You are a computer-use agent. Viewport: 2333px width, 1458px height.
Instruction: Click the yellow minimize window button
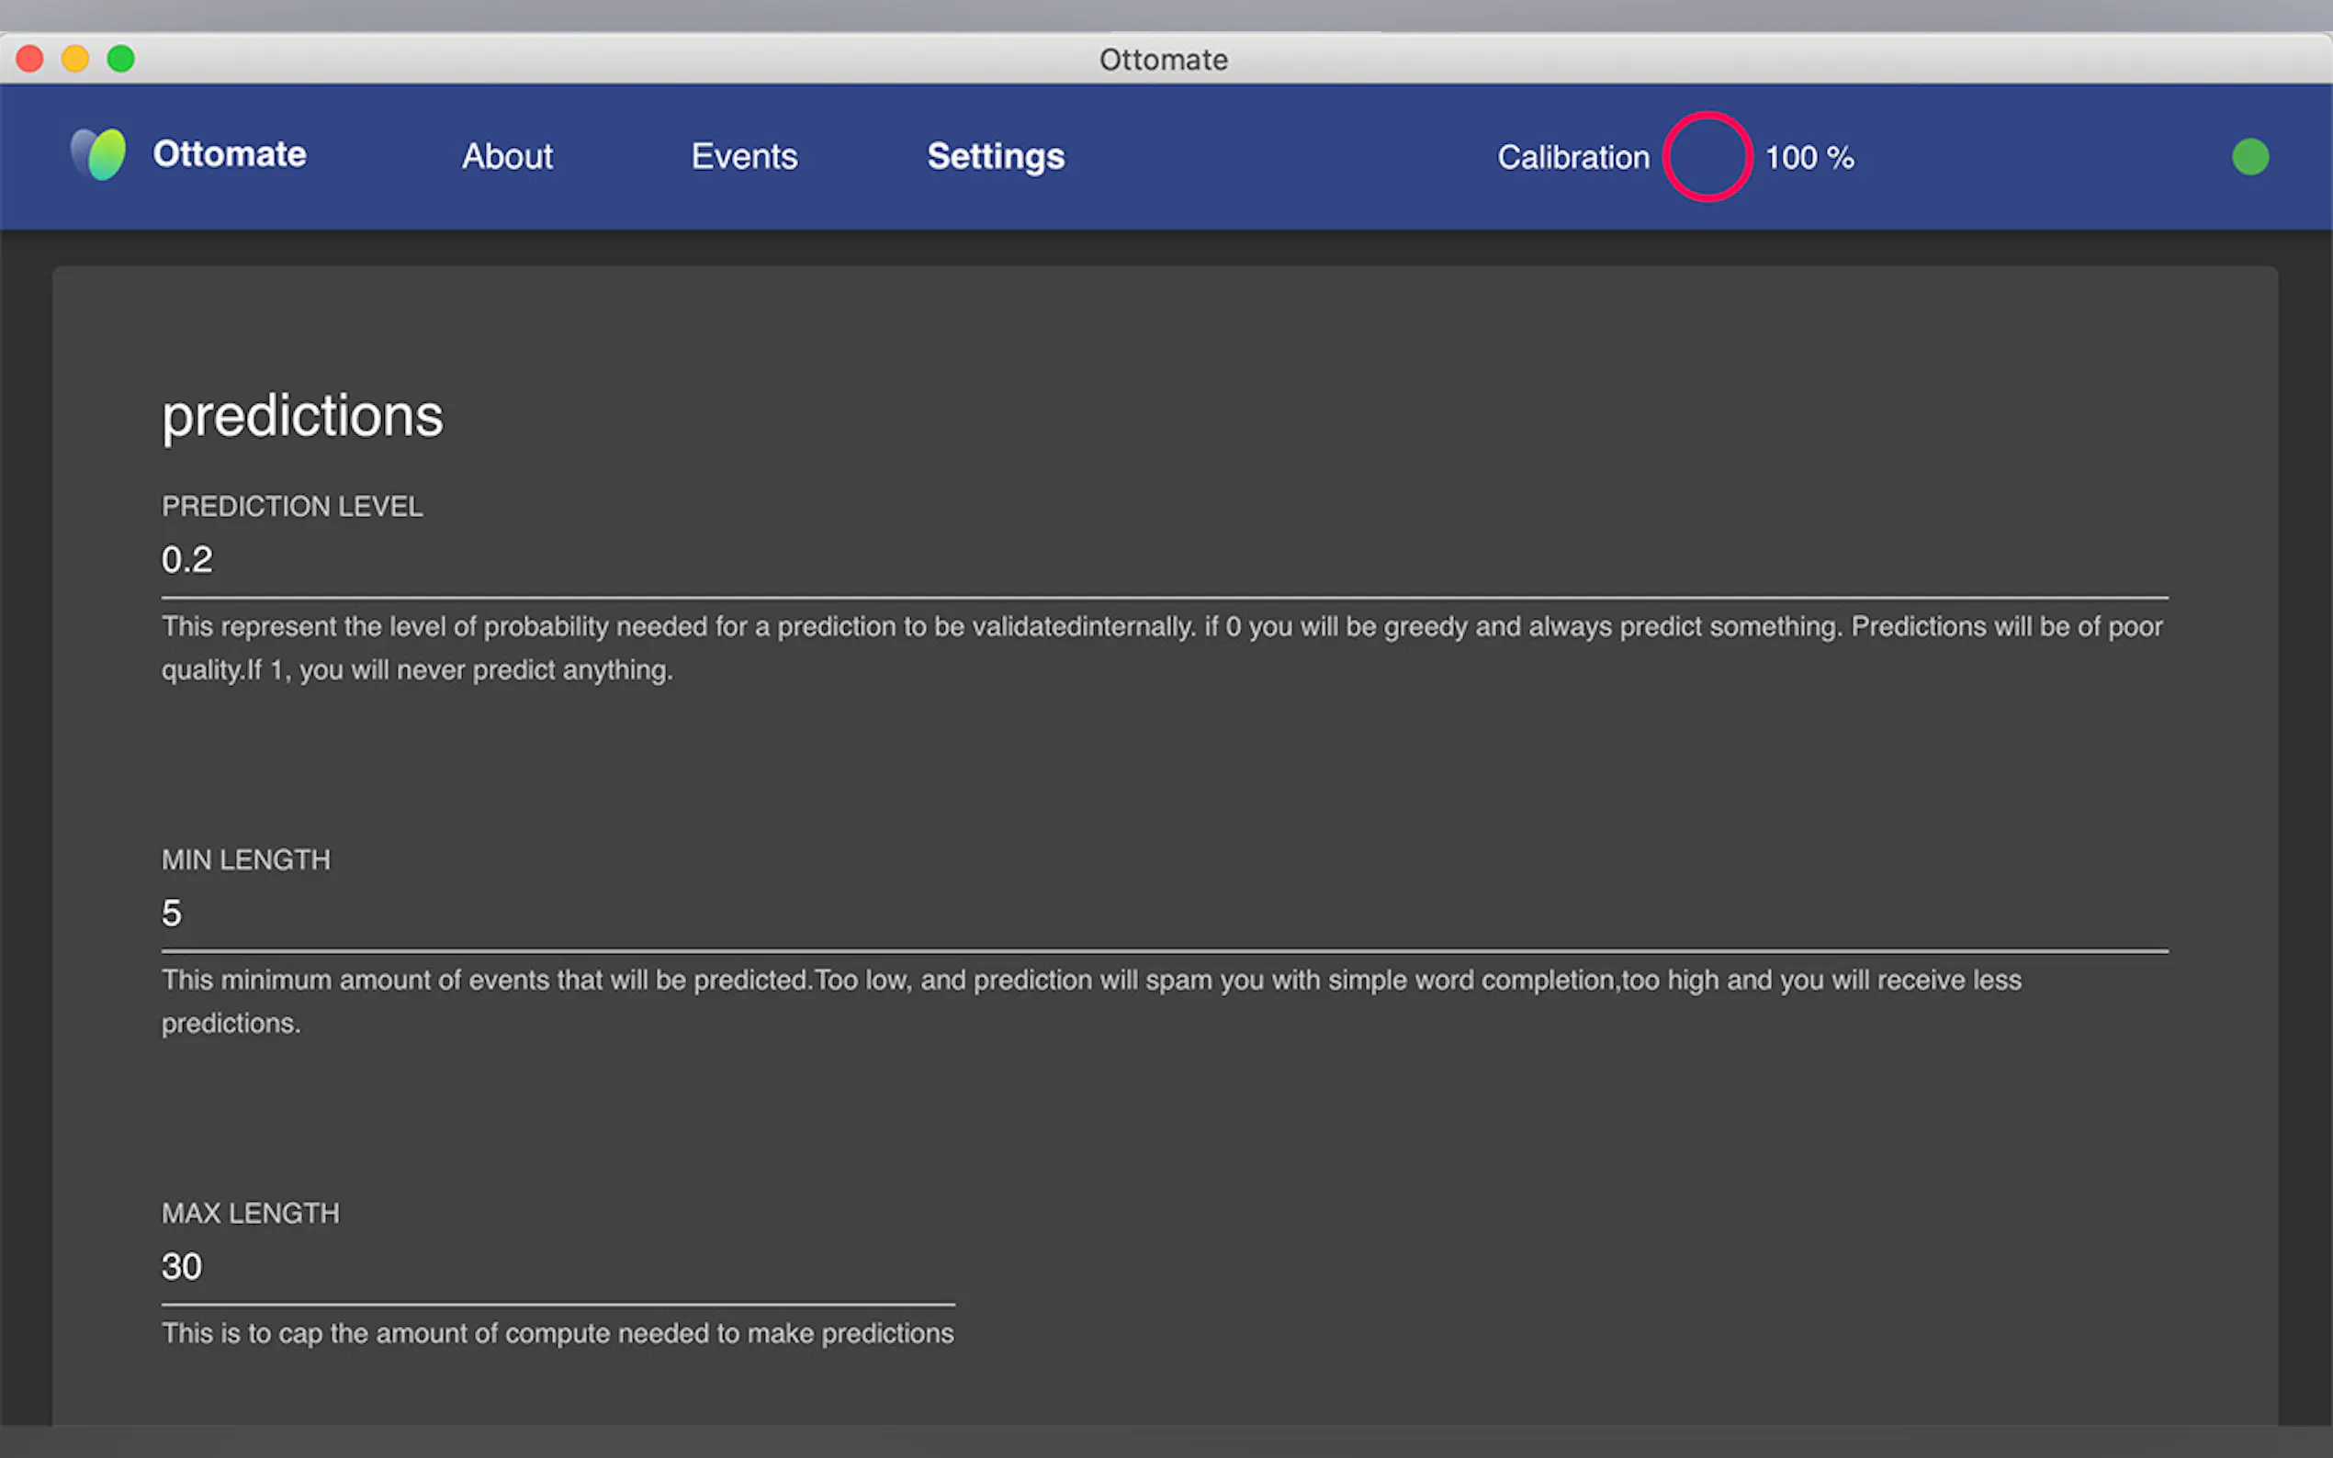pos(75,59)
